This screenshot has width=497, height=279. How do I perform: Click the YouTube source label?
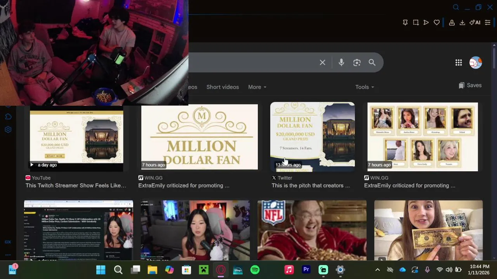(x=38, y=178)
